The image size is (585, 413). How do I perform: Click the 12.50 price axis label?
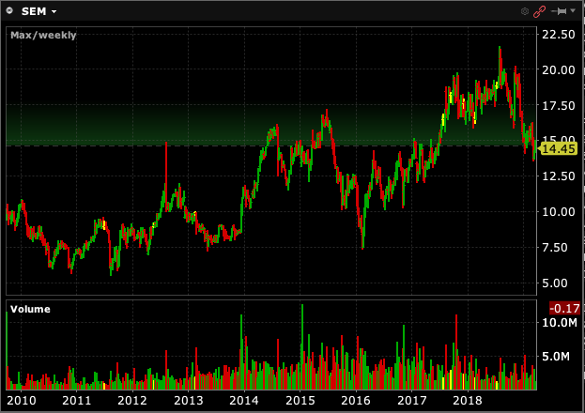(558, 176)
